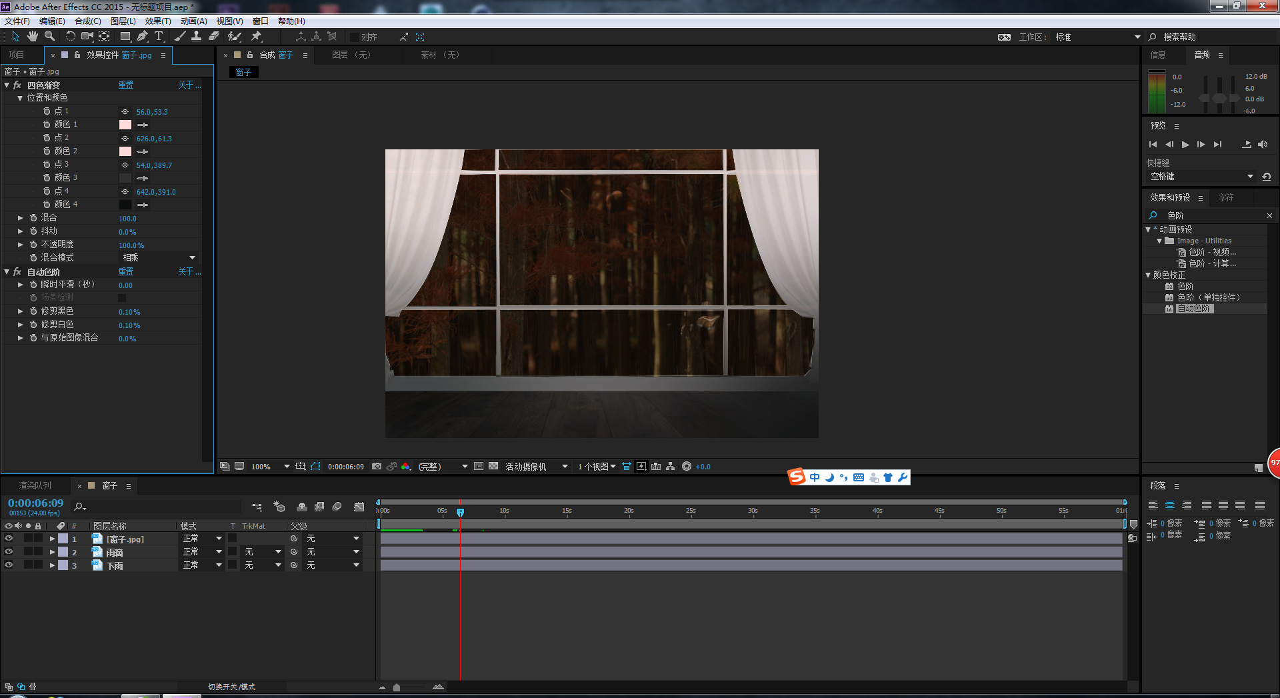Switch to the 渲染队列 tab
The height and width of the screenshot is (698, 1280).
[35, 486]
